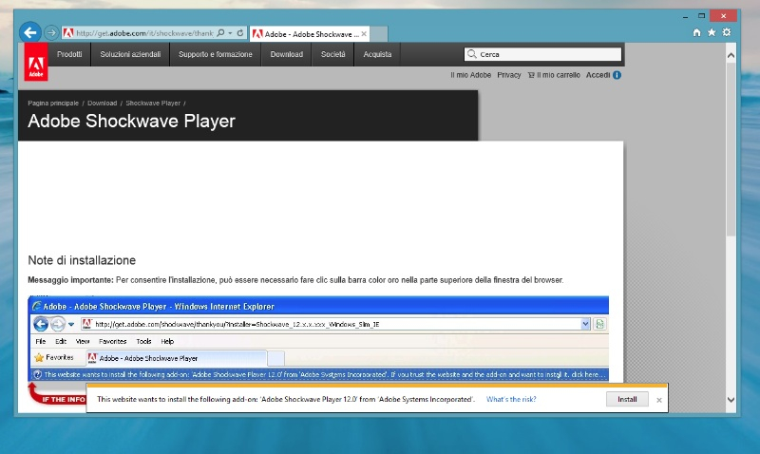The height and width of the screenshot is (454, 760).
Task: Open the Soluzioni aziendali menu
Action: pyautogui.click(x=130, y=54)
